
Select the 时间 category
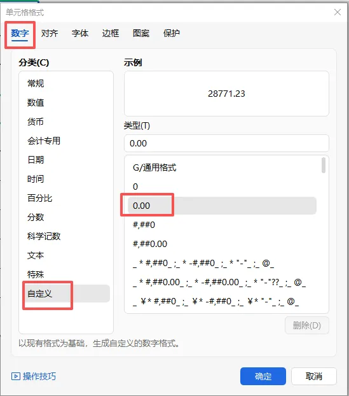point(66,179)
